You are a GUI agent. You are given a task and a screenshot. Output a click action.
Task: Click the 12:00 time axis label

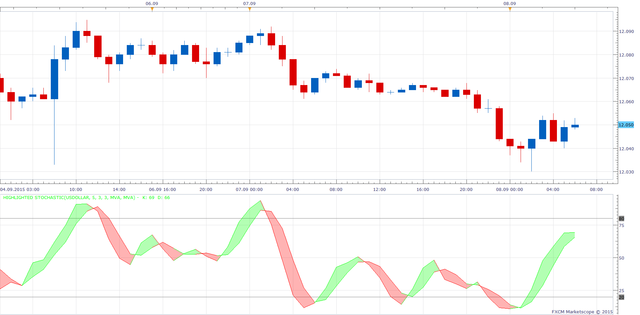click(379, 190)
